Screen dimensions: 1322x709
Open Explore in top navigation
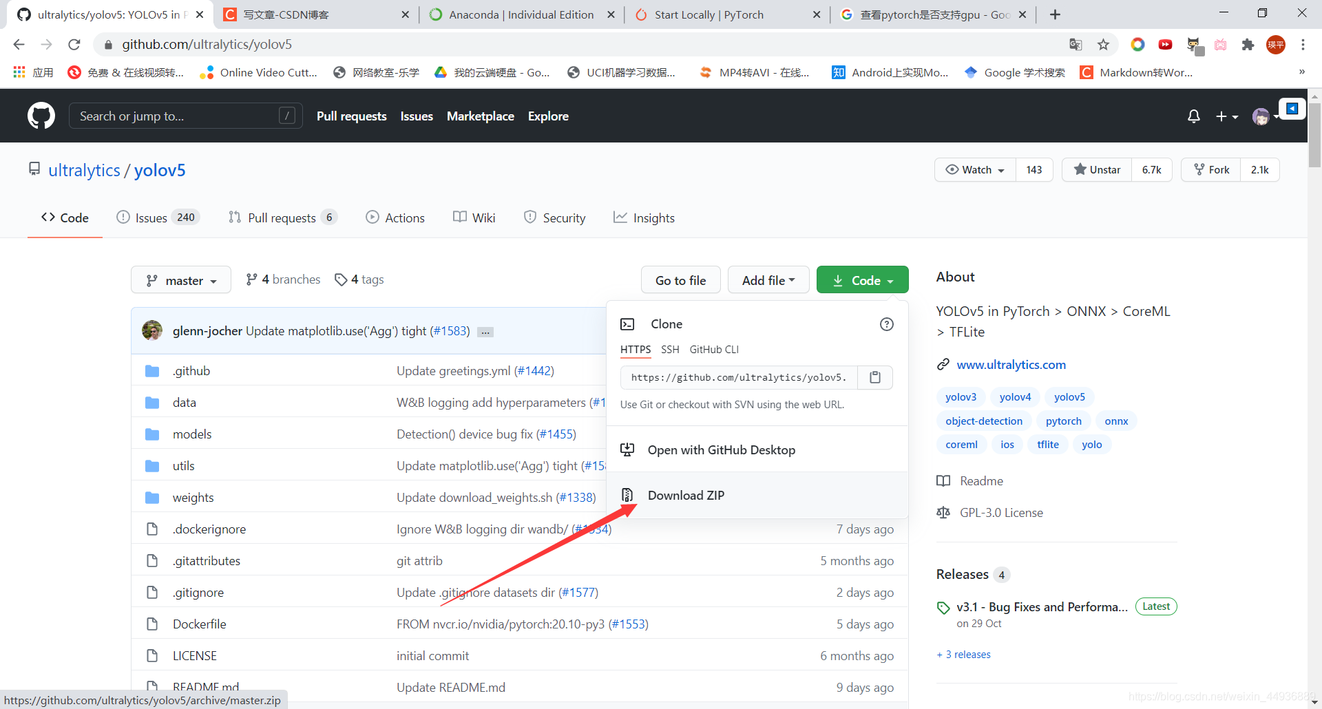548,116
